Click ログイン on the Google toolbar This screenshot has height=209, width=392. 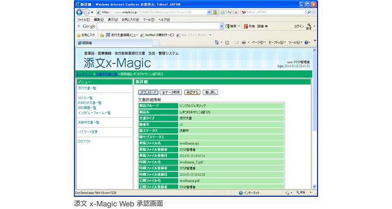coord(299,26)
